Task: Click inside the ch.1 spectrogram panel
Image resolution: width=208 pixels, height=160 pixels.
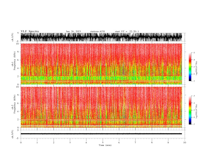Action: [x=101, y=64]
